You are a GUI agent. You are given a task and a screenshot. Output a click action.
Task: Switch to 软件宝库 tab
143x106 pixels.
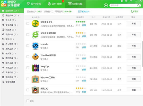(x=34, y=4)
